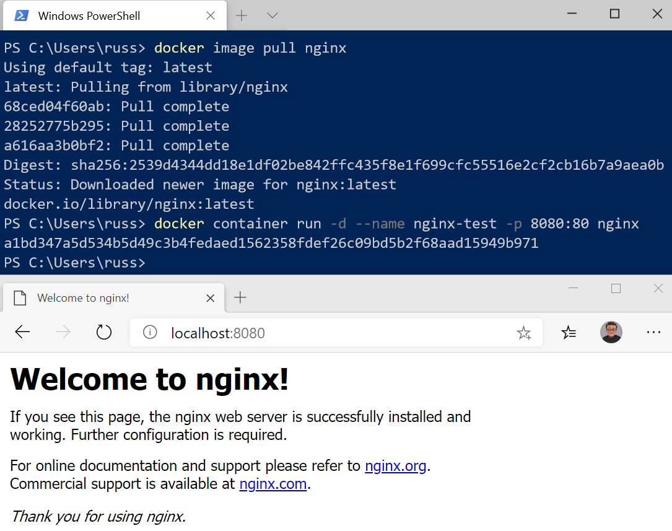Click the Welcome to nginx! heading

pyautogui.click(x=149, y=379)
